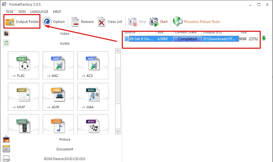
Task: Open the Option settings
Action: pyautogui.click(x=54, y=22)
